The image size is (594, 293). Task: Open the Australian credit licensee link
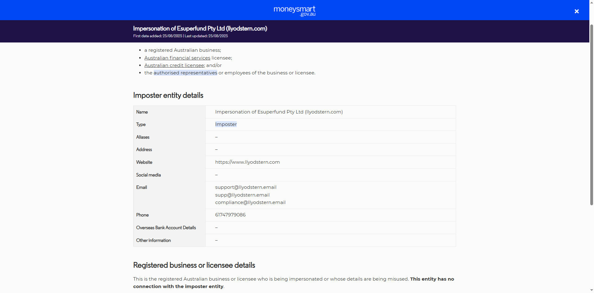pyautogui.click(x=174, y=65)
